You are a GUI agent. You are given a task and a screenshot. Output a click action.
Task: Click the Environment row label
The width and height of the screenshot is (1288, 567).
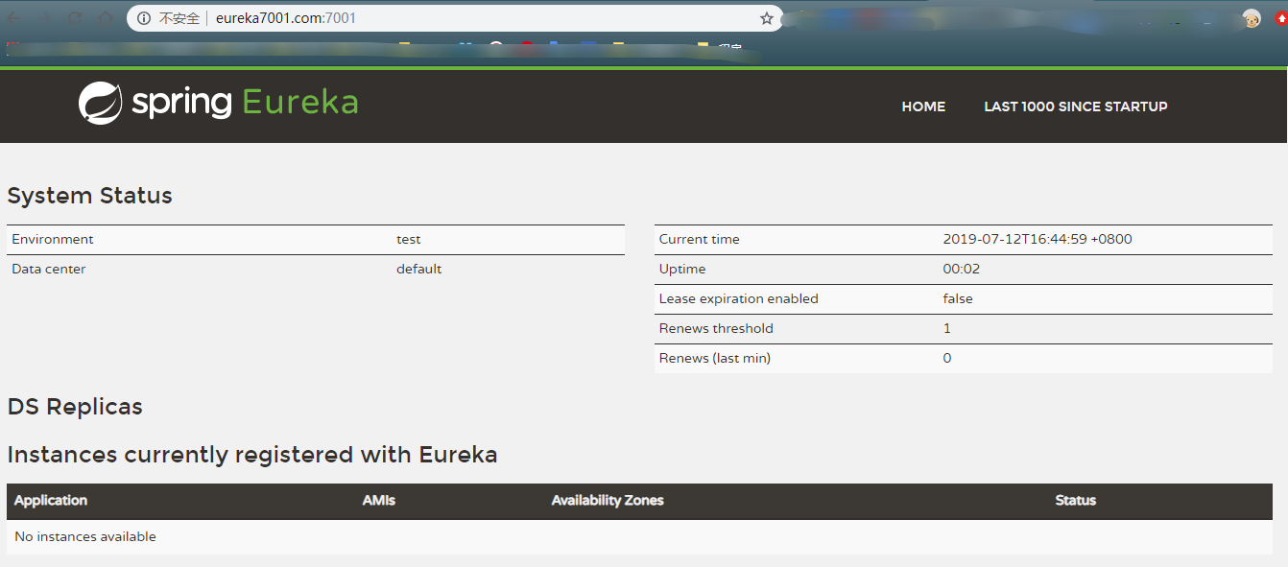coord(53,239)
